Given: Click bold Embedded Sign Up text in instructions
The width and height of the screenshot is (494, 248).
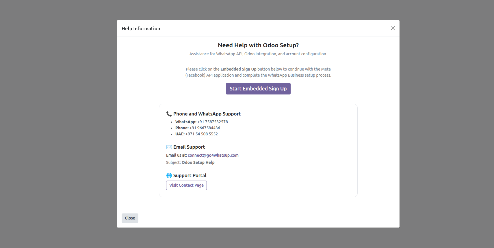Looking at the screenshot, I should pos(238,69).
